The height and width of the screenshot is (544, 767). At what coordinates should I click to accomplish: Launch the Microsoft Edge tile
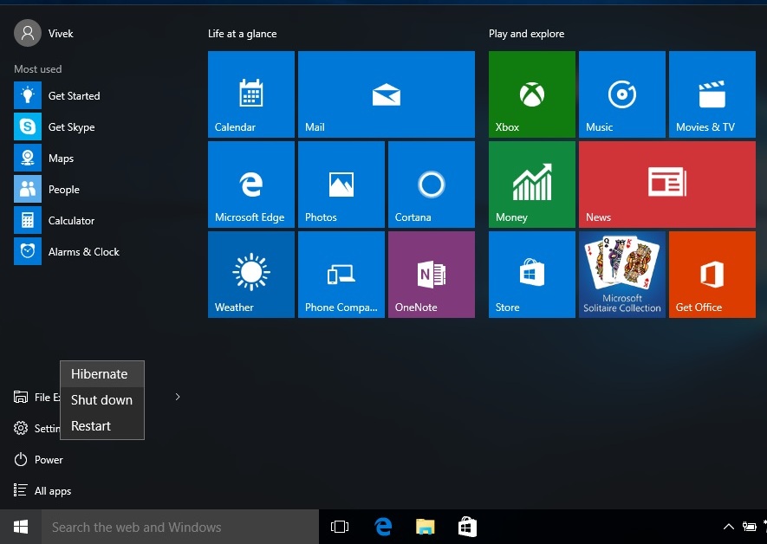(x=251, y=185)
